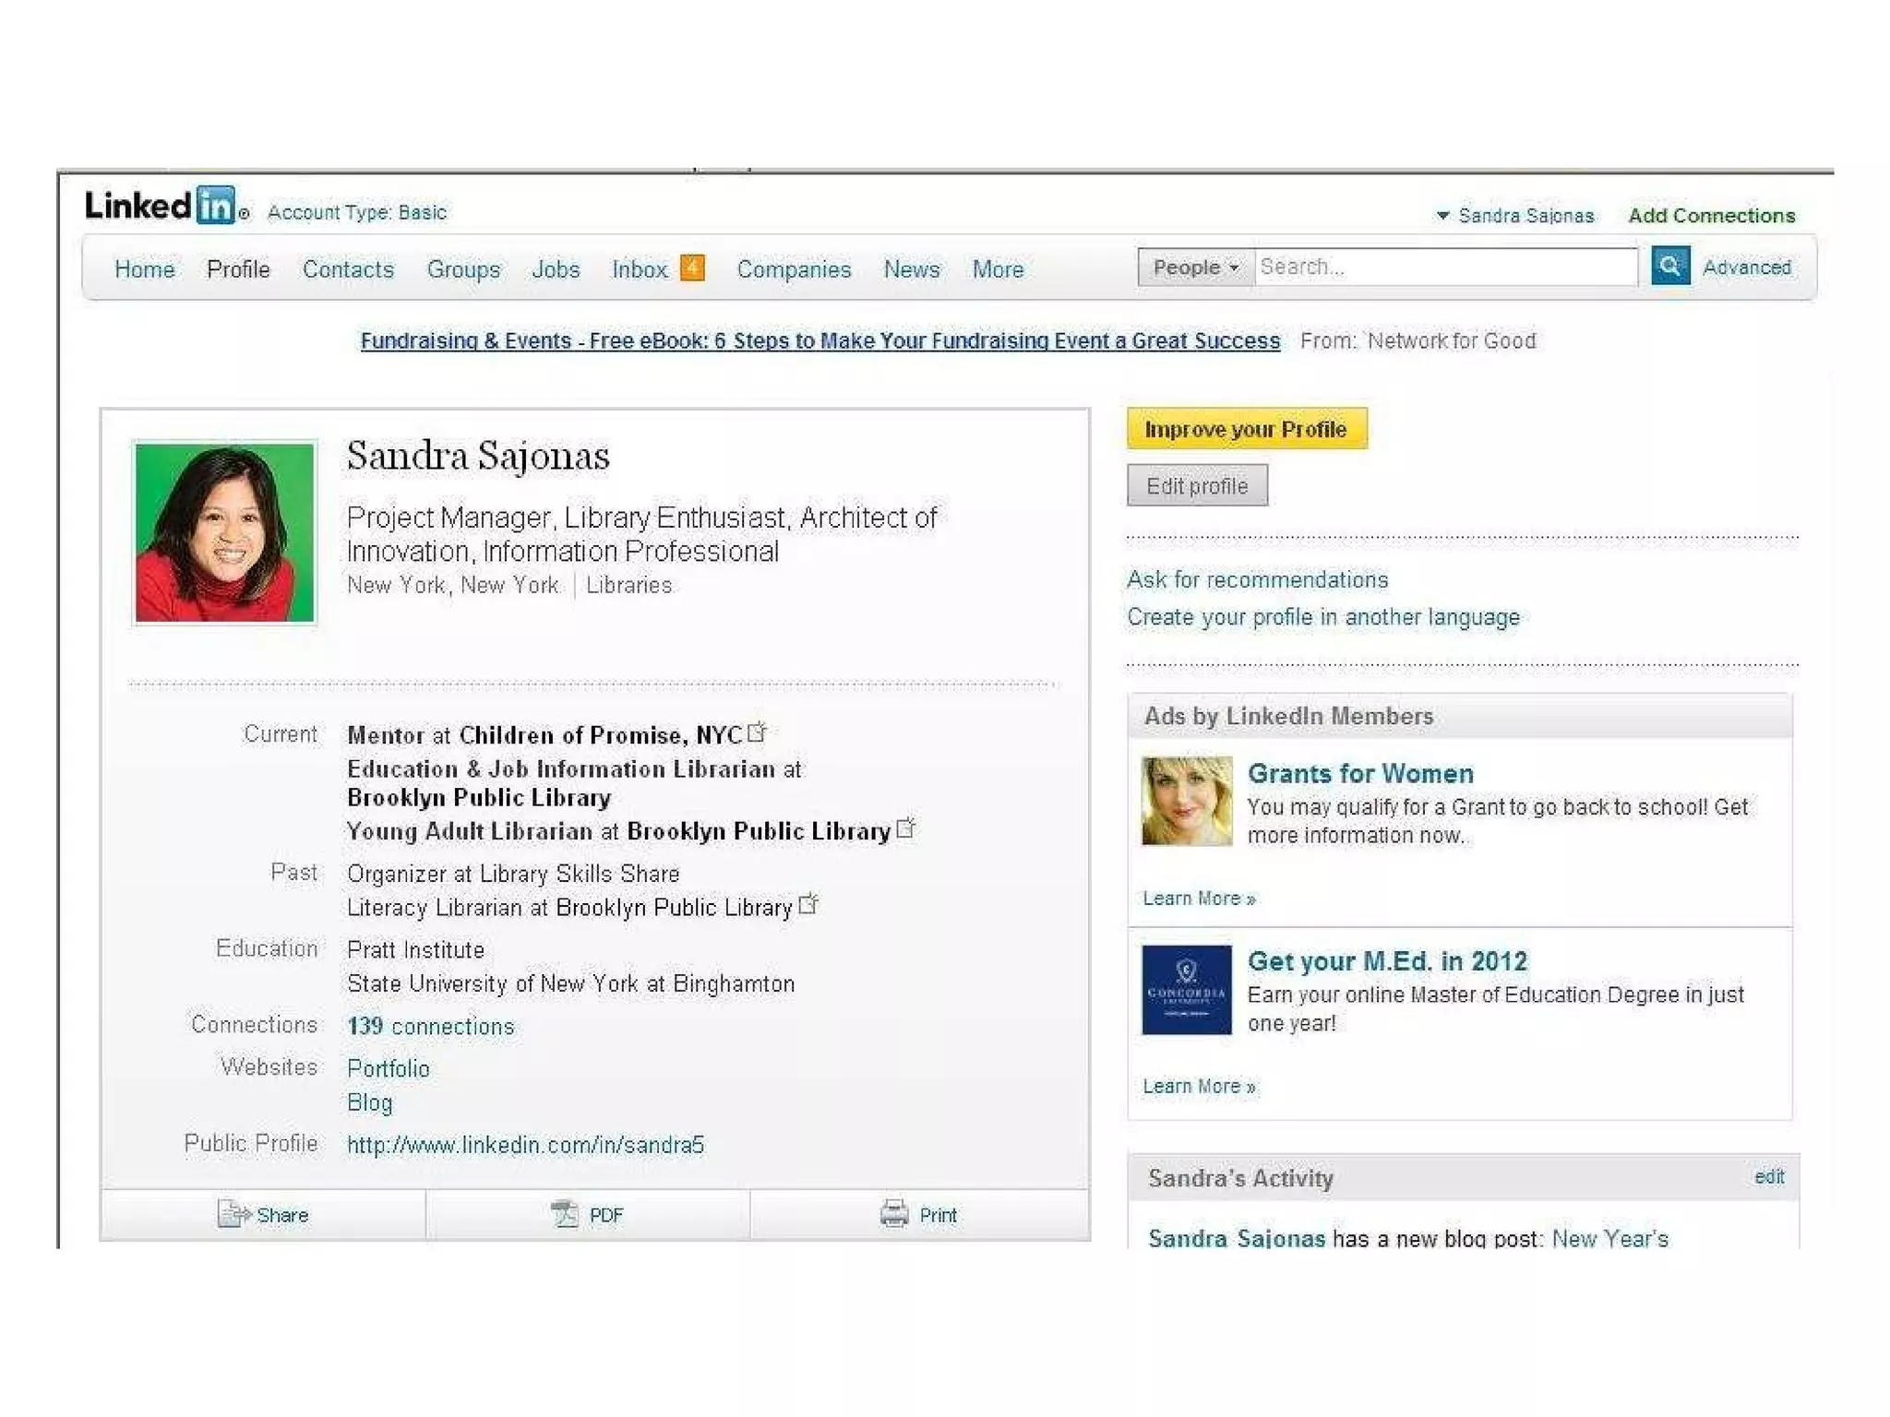Screen dimensions: 1890x1417
Task: Click the external link icon beside Literacy Librarian
Action: (808, 905)
